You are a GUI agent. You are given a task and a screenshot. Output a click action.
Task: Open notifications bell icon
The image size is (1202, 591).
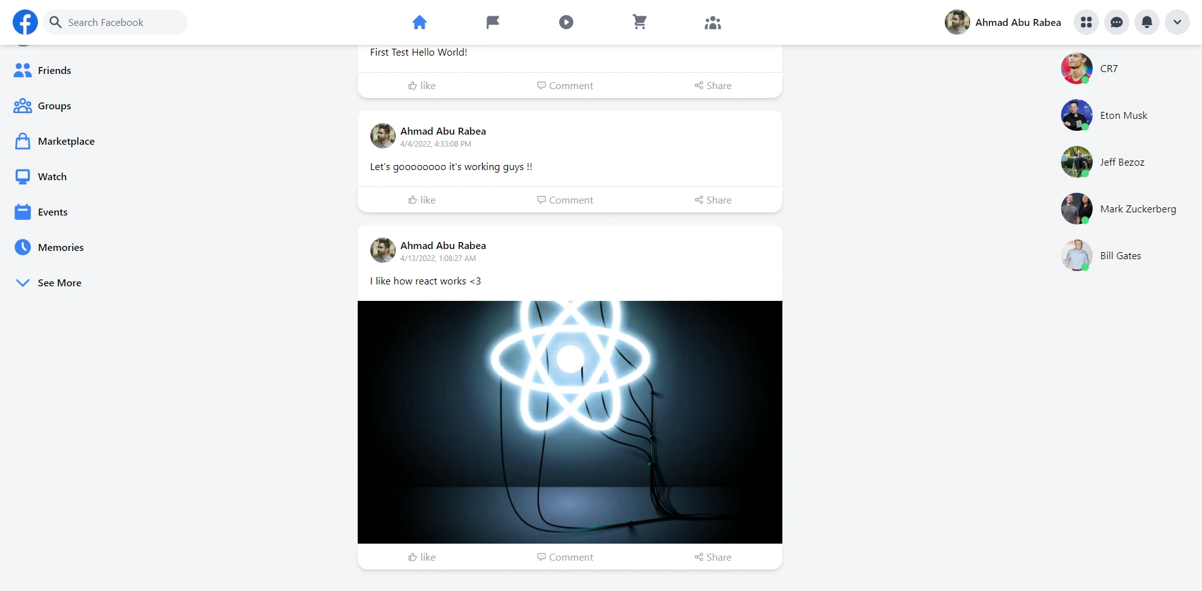[1147, 22]
